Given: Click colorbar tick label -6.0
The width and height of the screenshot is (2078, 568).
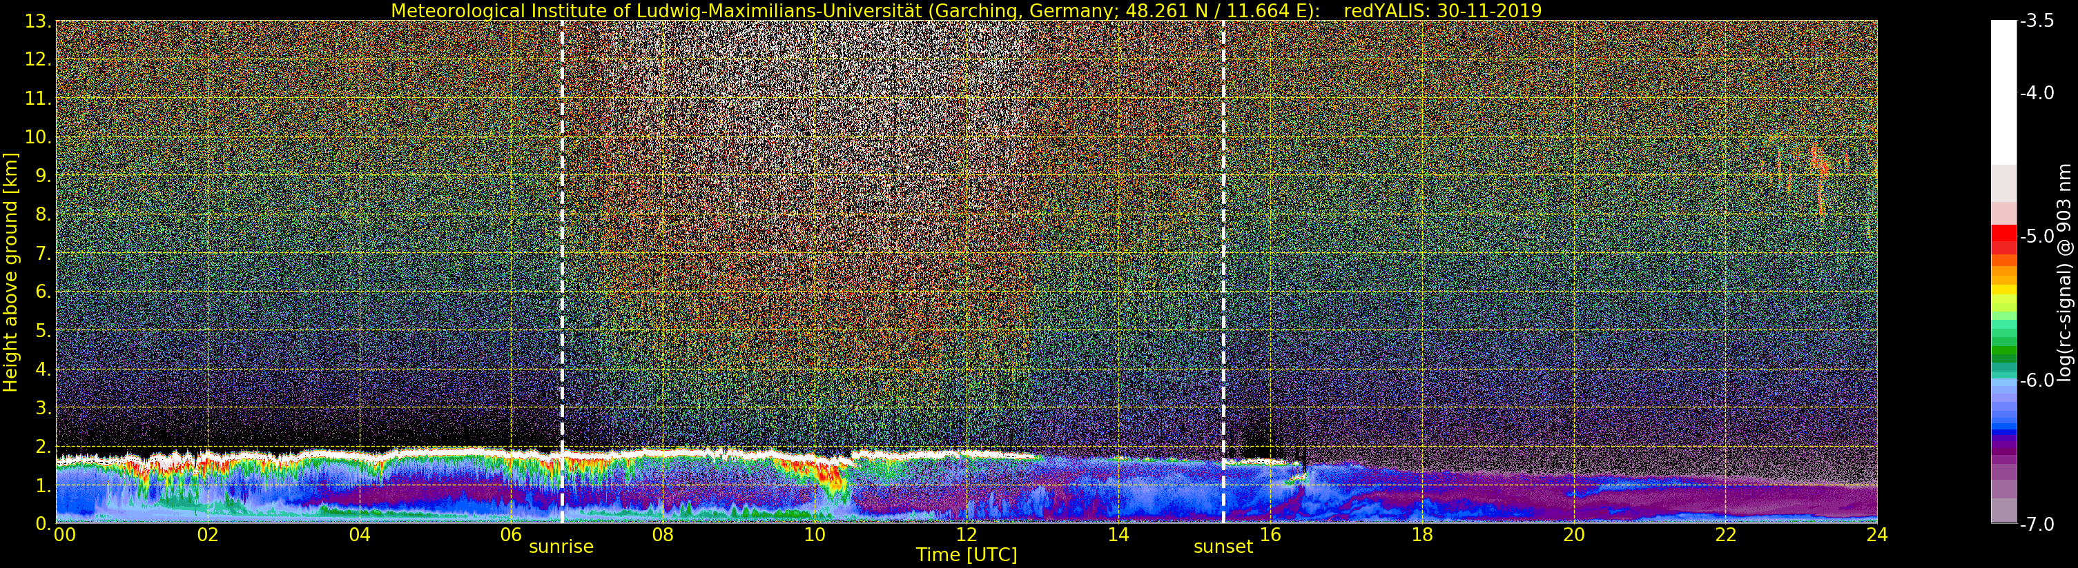Looking at the screenshot, I should 2037,381.
